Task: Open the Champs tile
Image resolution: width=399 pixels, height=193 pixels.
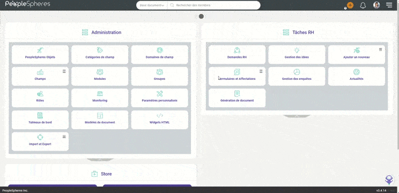Action: pyautogui.click(x=40, y=76)
